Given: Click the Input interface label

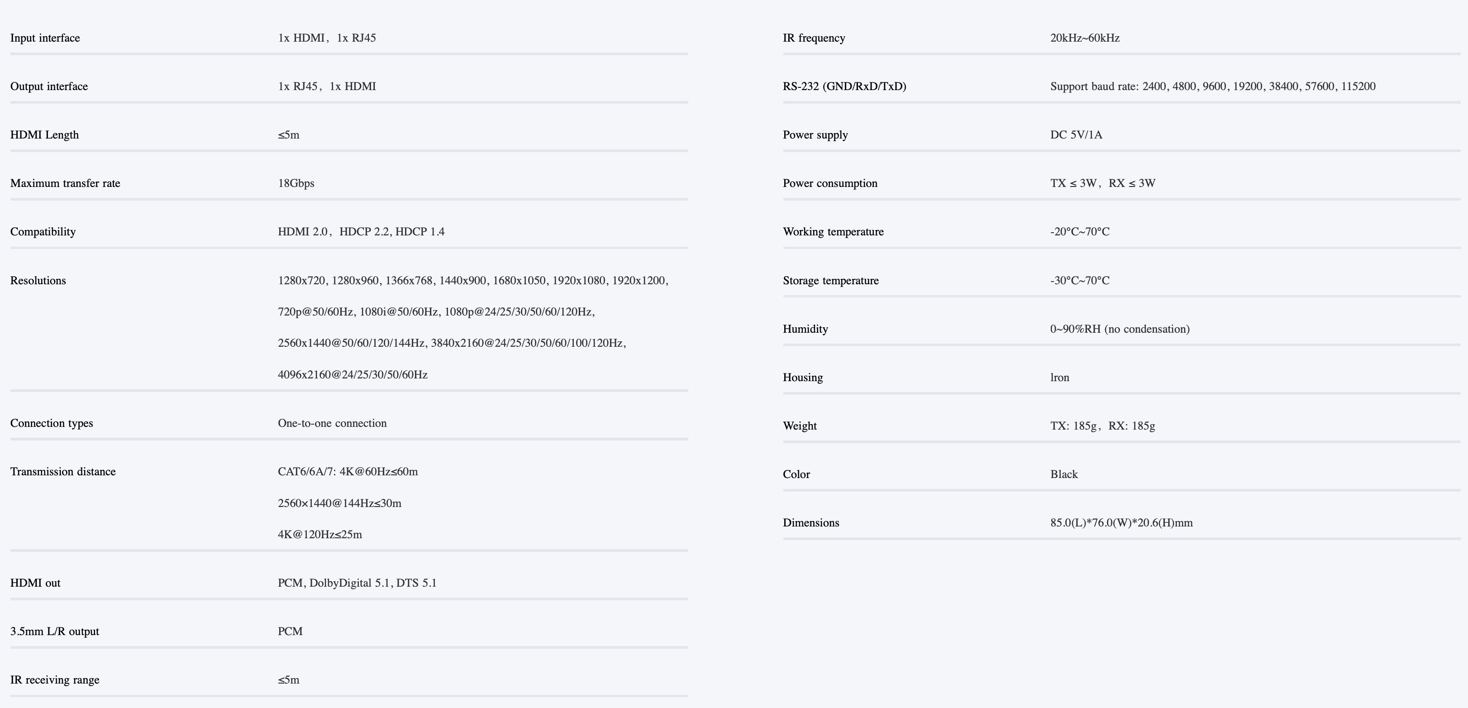Looking at the screenshot, I should pyautogui.click(x=45, y=38).
